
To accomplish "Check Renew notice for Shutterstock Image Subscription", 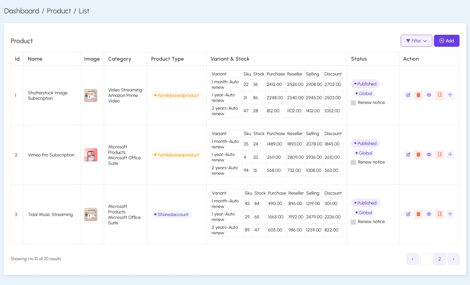I will click(353, 103).
